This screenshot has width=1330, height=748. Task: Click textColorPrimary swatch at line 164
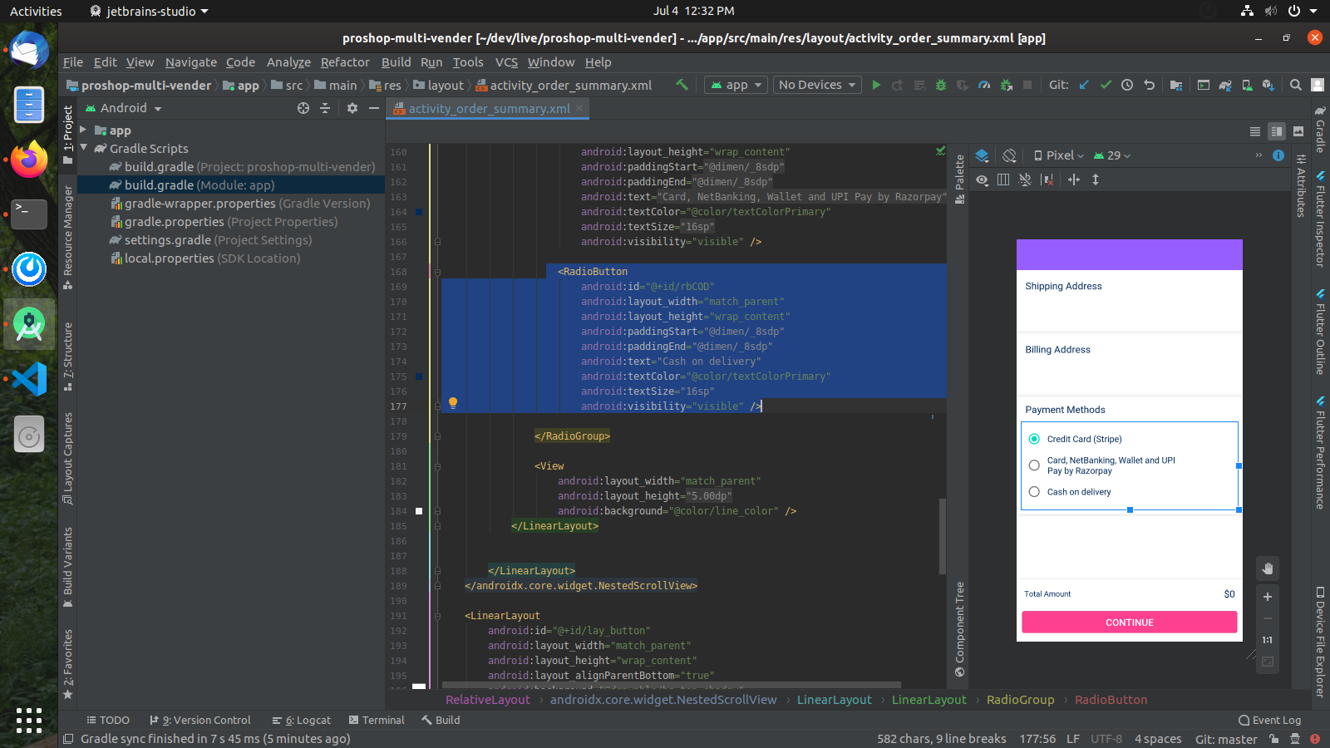(x=419, y=212)
